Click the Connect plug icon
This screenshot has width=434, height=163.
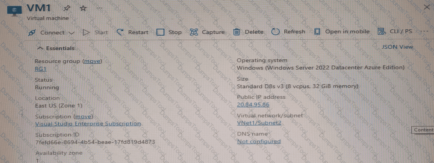tap(32, 32)
